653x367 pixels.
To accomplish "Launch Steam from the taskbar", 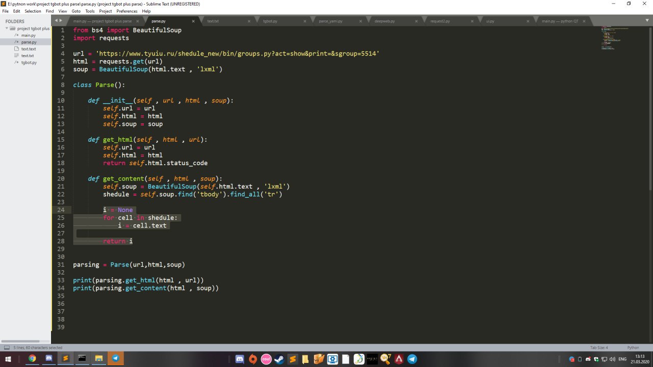I will tap(279, 359).
